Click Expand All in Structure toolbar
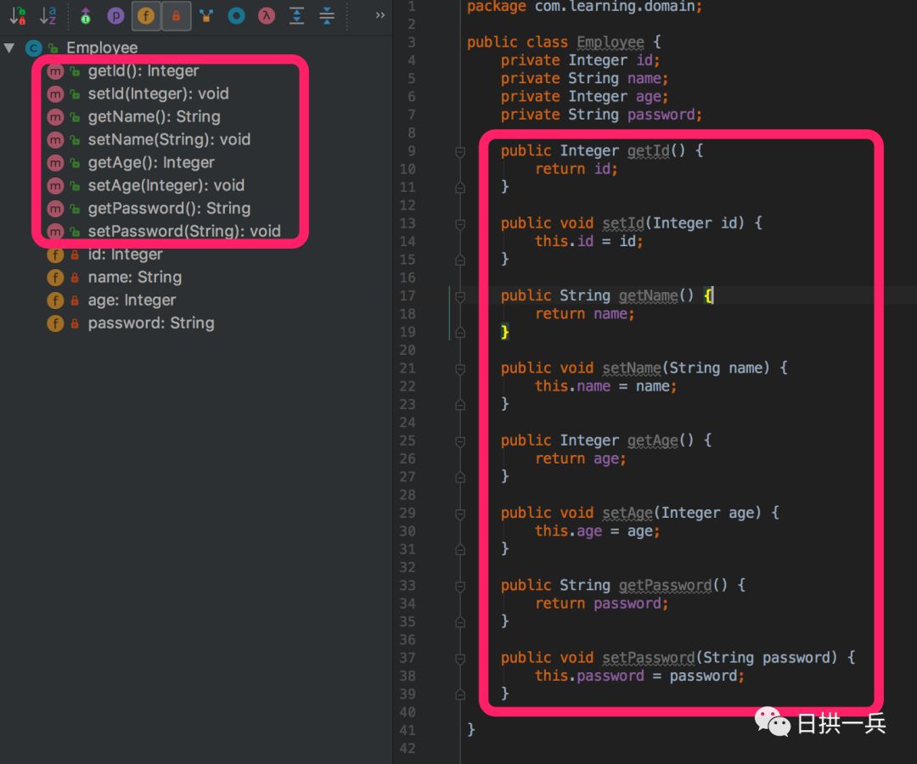Viewport: 917px width, 764px height. point(296,16)
